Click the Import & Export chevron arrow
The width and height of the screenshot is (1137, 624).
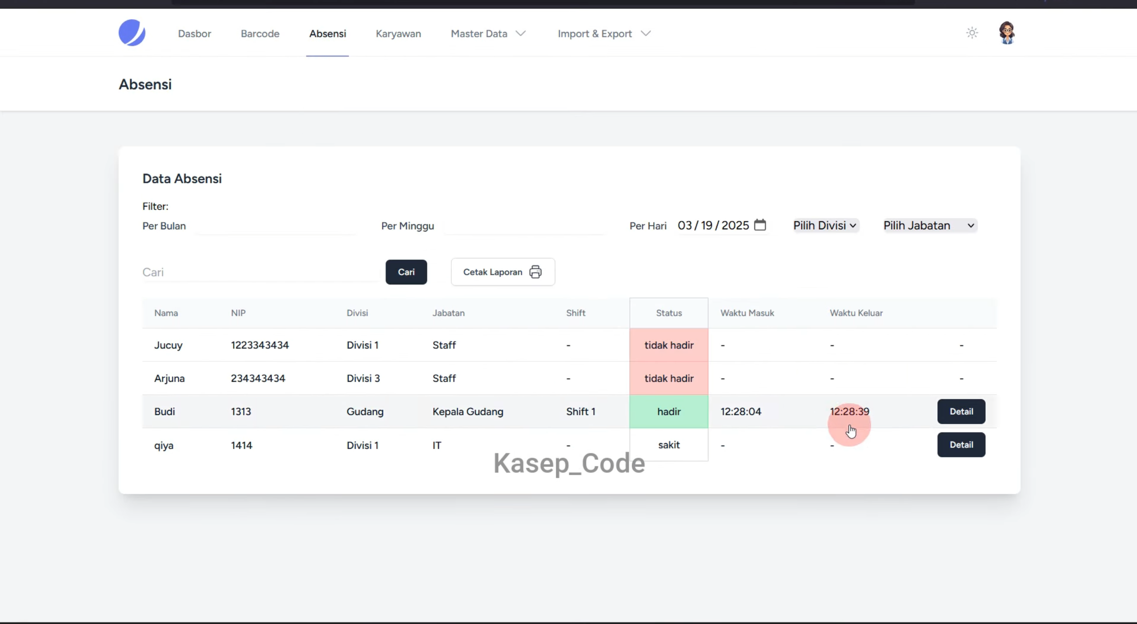coord(646,33)
